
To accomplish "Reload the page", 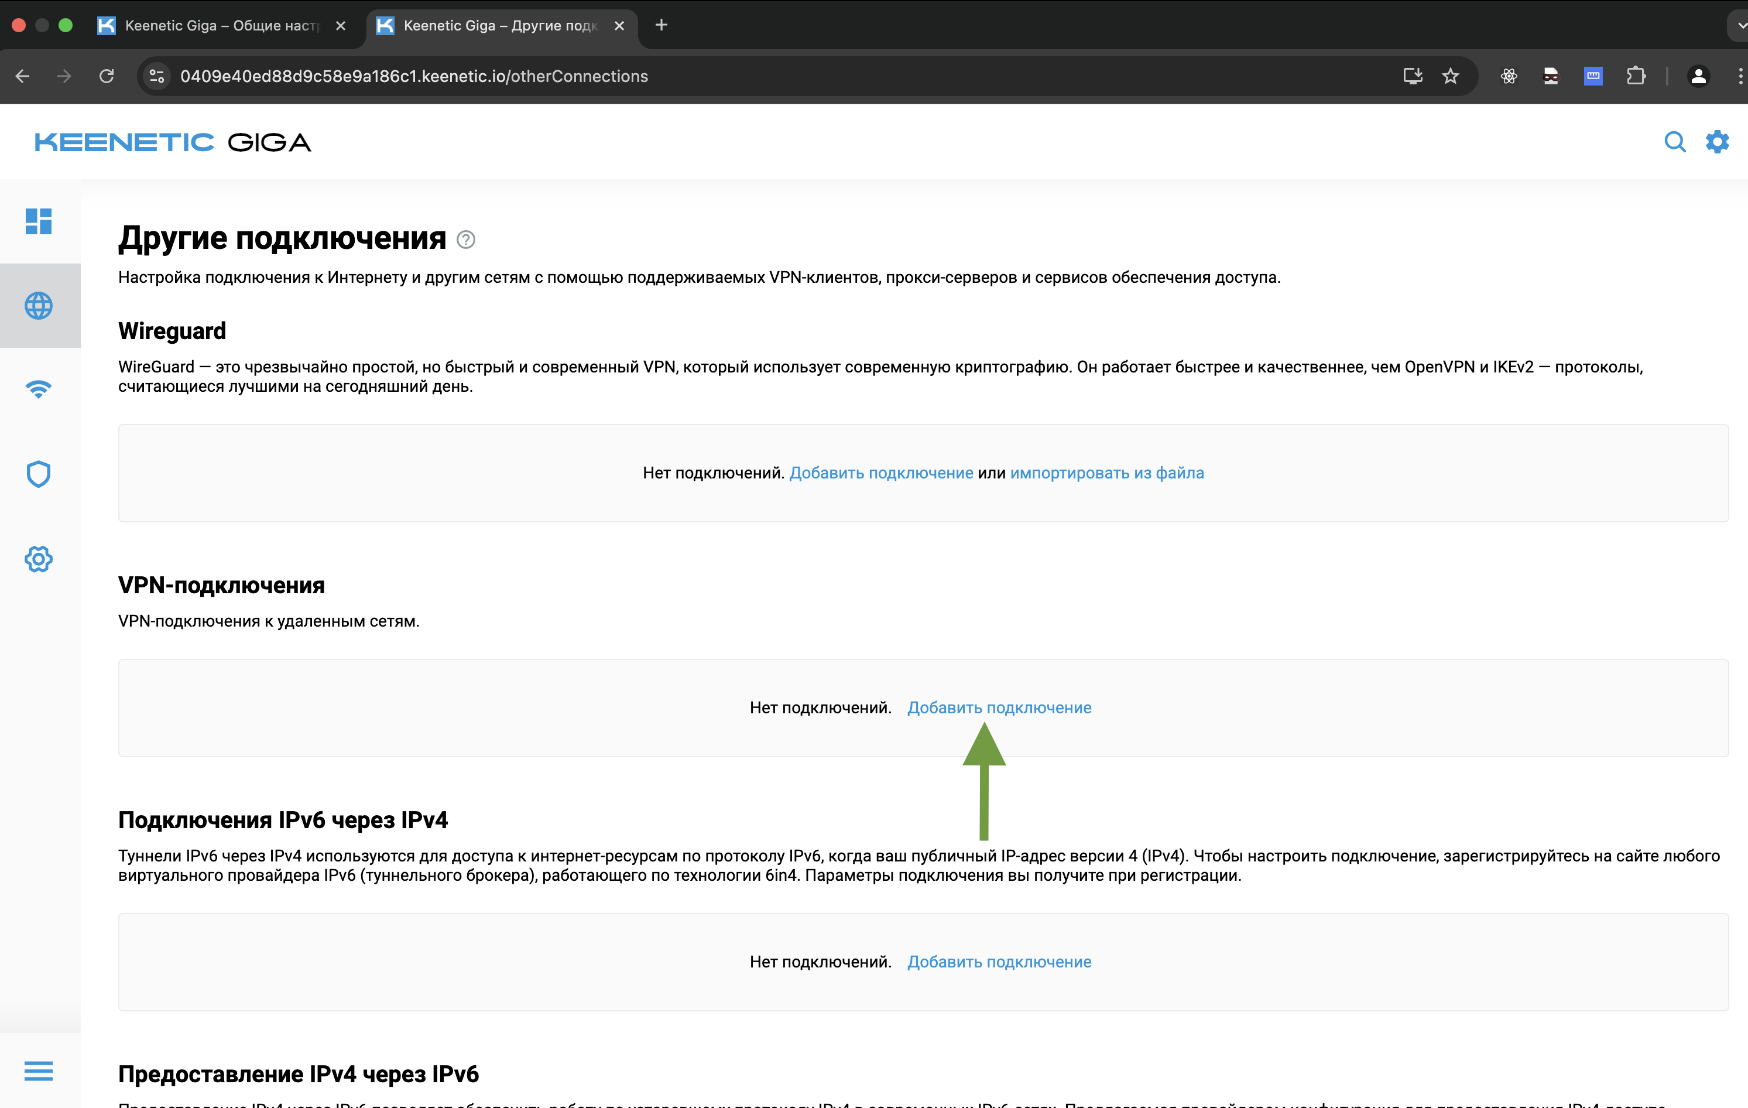I will [107, 76].
